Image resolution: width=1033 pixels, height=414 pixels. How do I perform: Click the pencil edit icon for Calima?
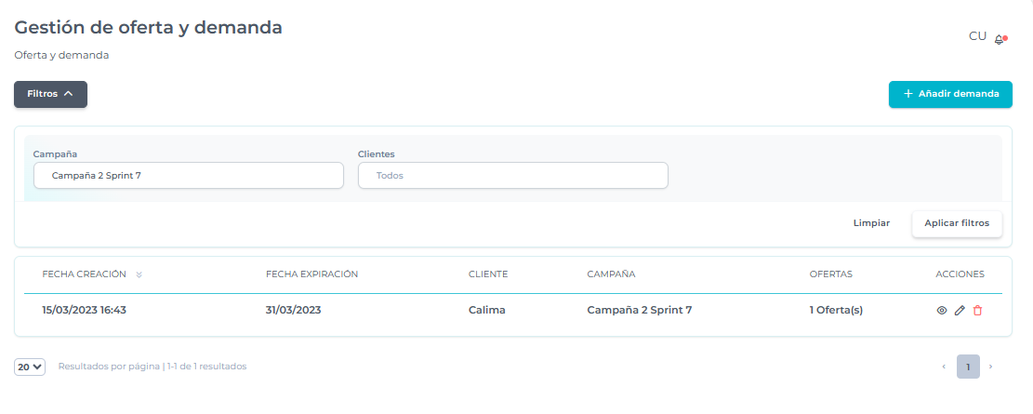[960, 311]
